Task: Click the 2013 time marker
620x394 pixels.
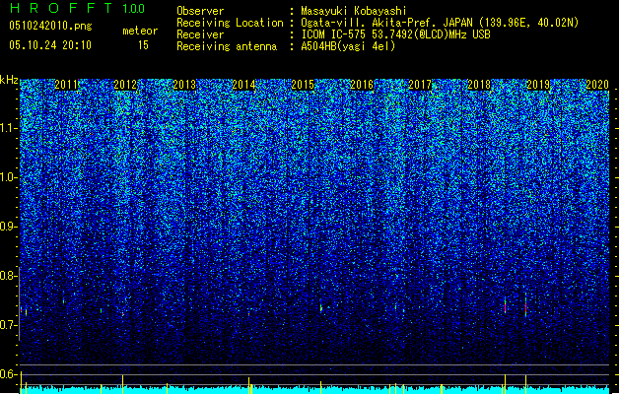Action: pos(184,85)
